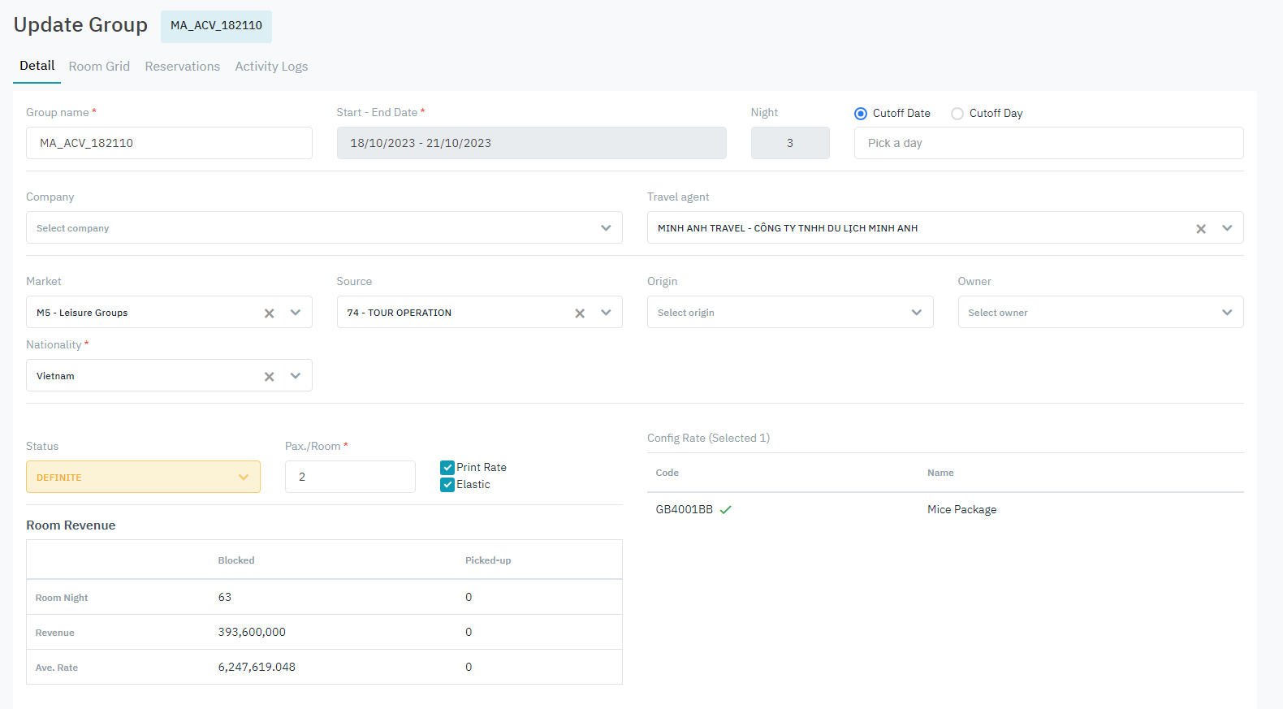Expand Nationality dropdown chevron
Viewport: 1283px width, 709px height.
296,376
